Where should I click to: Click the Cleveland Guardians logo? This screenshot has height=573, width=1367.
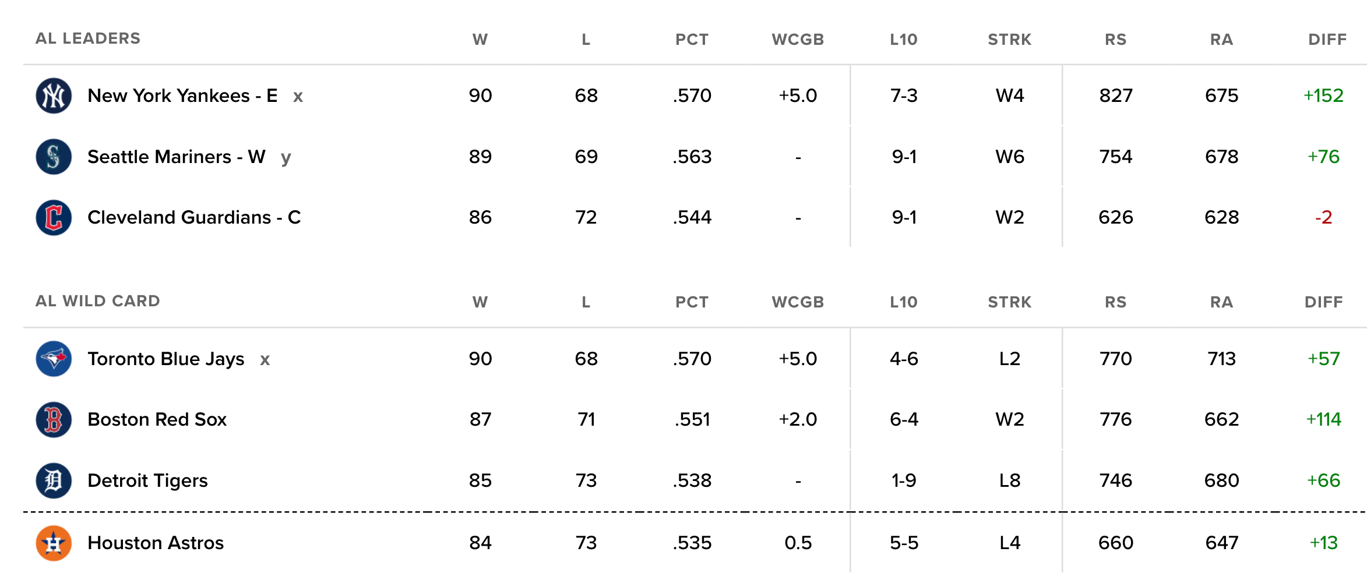coord(54,218)
